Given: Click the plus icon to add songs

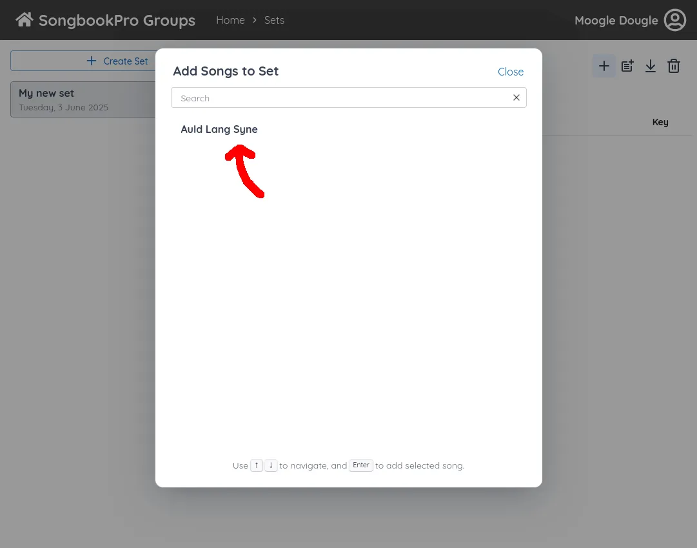Looking at the screenshot, I should 604,65.
